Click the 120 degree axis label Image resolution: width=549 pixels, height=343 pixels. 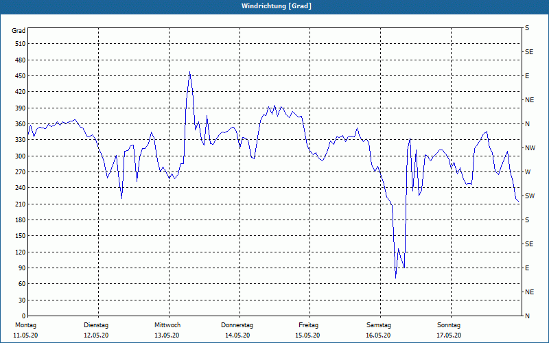pos(21,252)
